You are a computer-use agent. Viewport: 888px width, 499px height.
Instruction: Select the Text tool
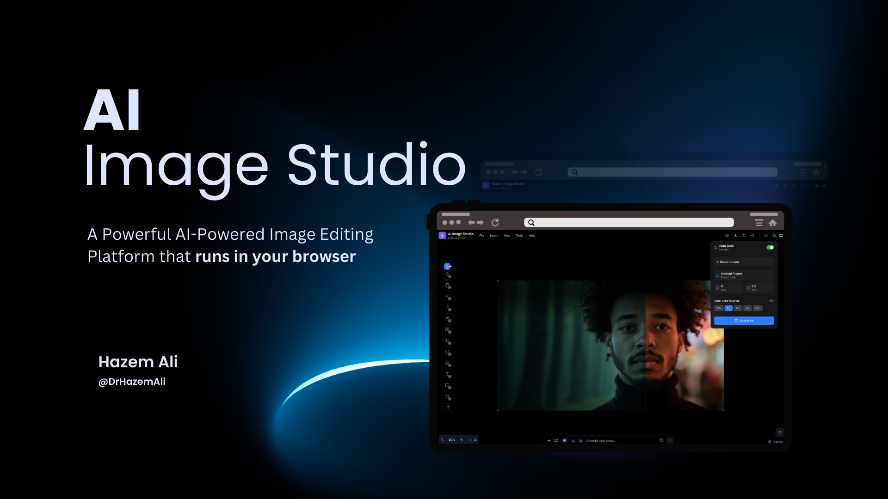tap(448, 375)
